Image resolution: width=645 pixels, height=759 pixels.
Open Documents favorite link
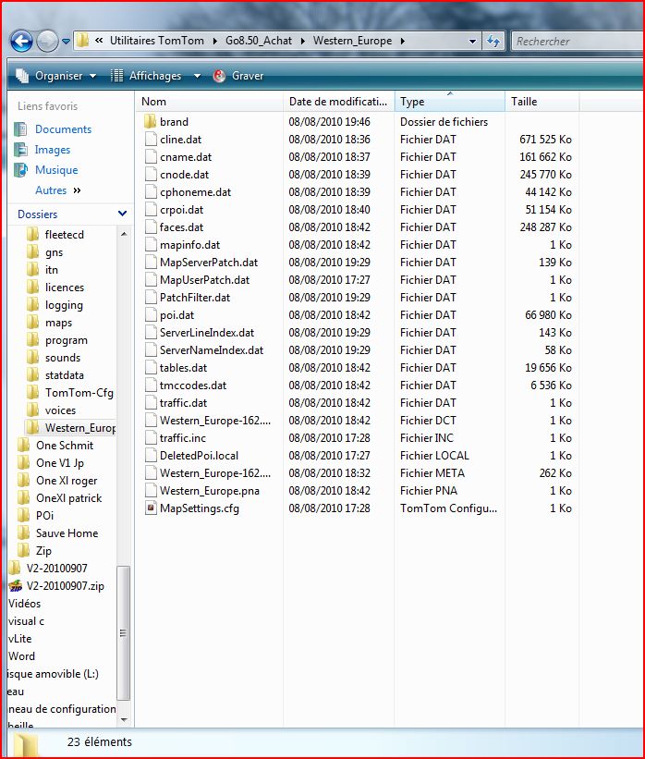[63, 129]
